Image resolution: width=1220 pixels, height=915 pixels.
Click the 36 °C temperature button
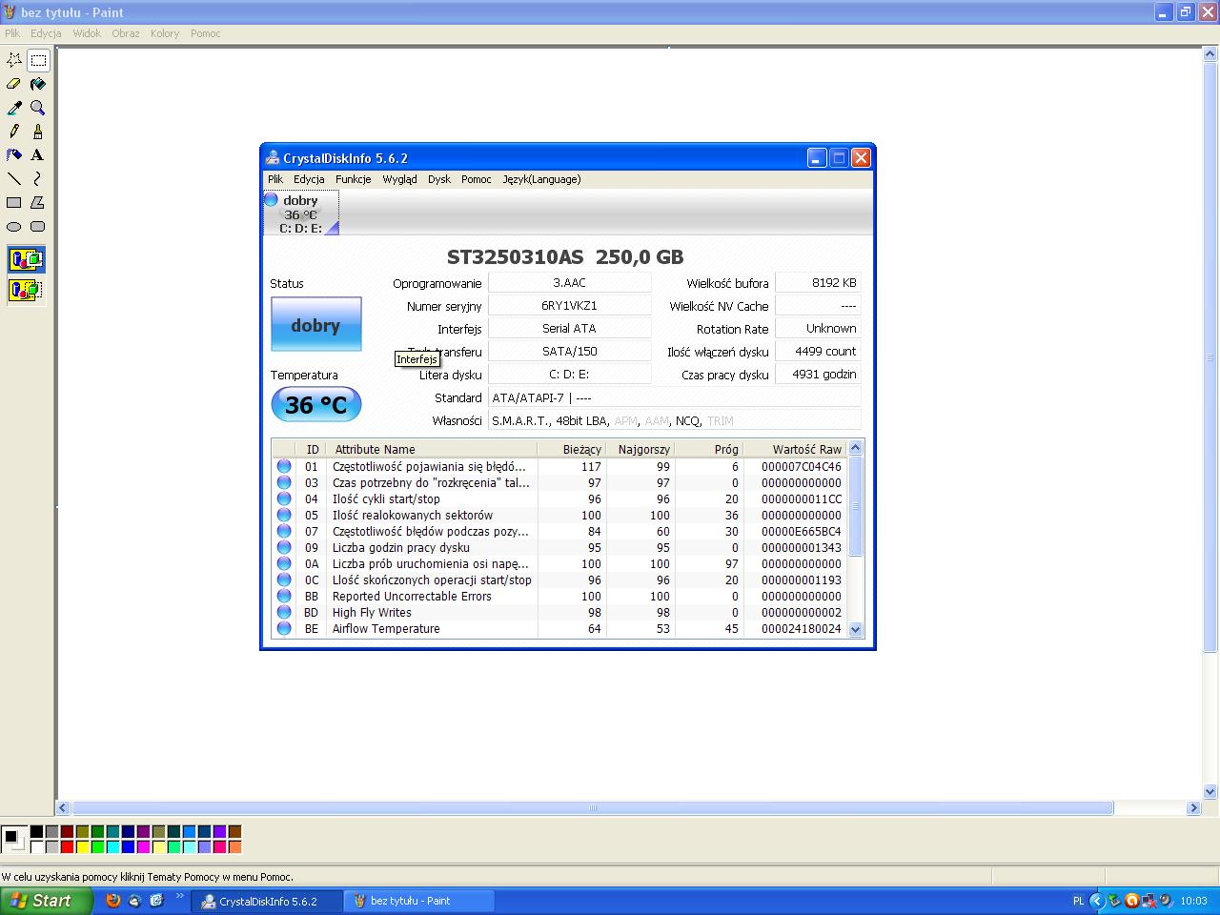coord(316,405)
